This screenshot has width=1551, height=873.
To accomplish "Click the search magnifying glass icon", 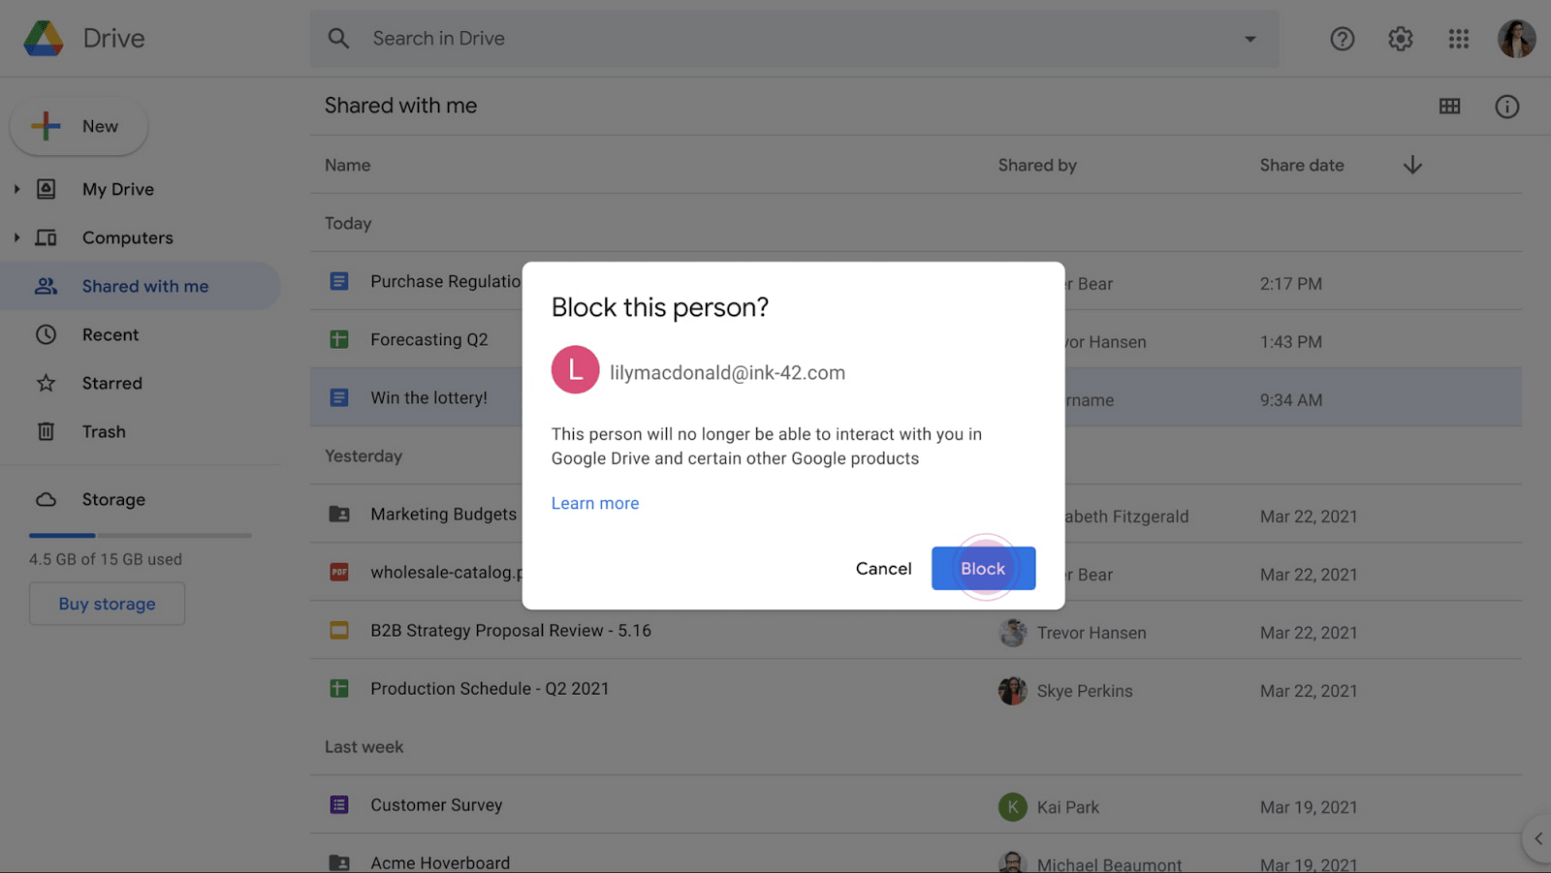I will (338, 39).
